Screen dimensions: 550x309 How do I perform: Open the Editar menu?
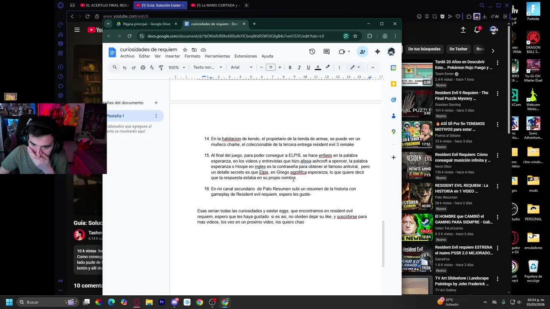point(144,56)
